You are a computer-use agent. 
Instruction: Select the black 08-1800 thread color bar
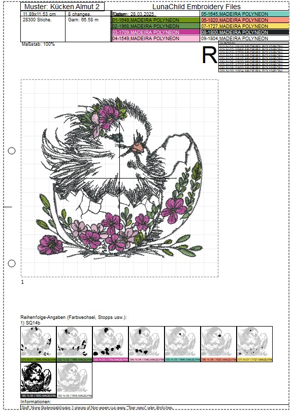pos(245,32)
